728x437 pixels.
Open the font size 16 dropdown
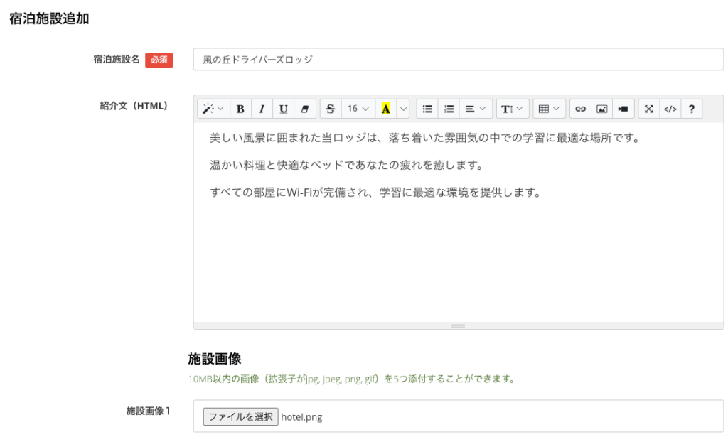click(358, 109)
